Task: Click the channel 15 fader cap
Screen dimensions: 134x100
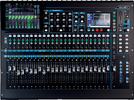Action: pyautogui.click(x=70, y=70)
